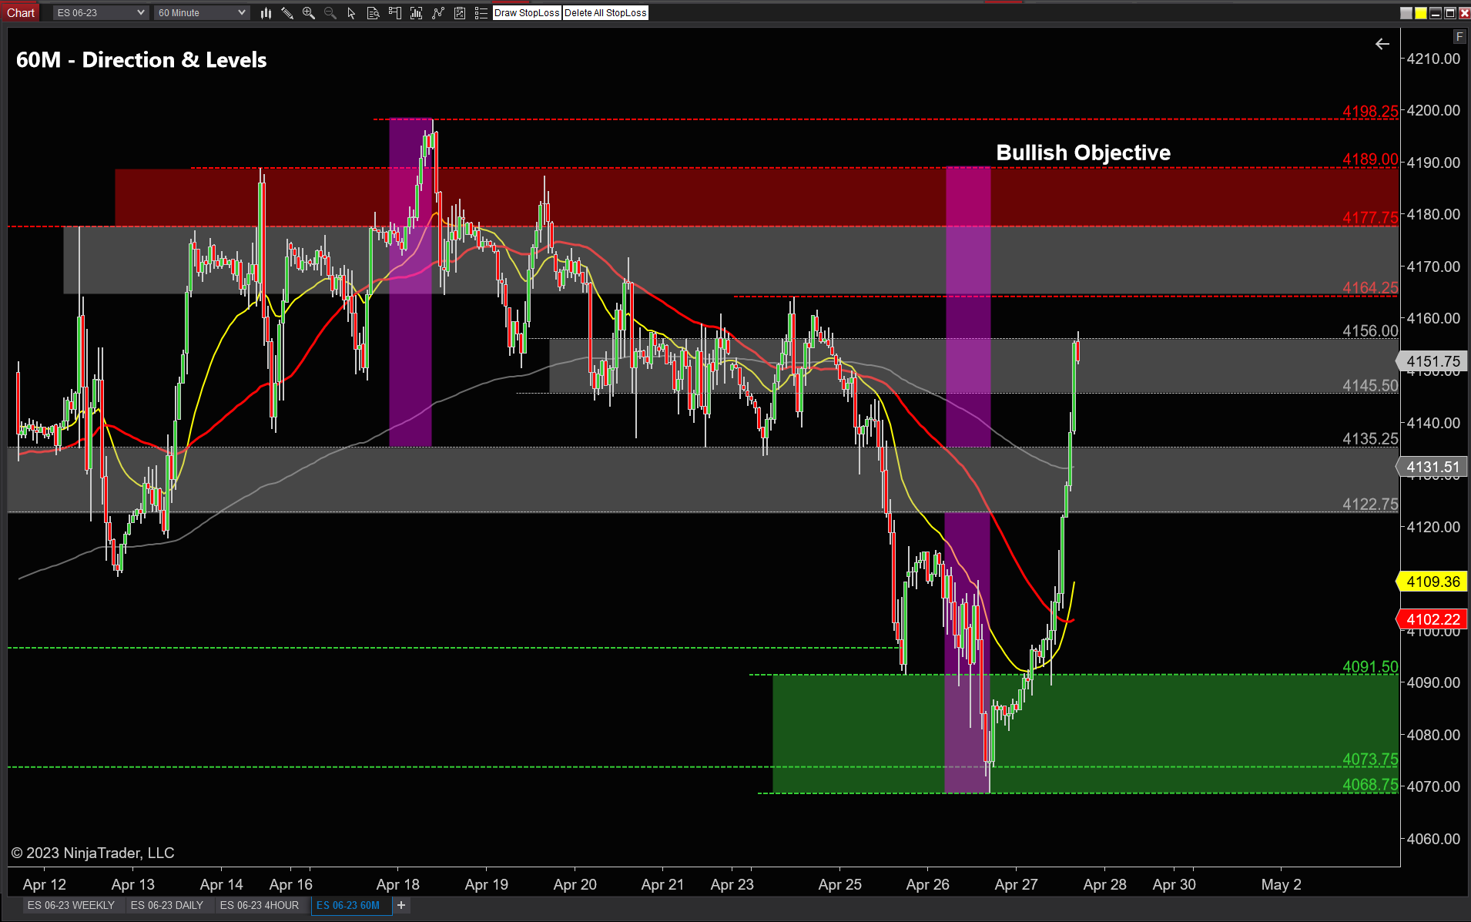Viewport: 1471px width, 922px height.
Task: Click the 4198.25 red level label
Action: [1370, 112]
